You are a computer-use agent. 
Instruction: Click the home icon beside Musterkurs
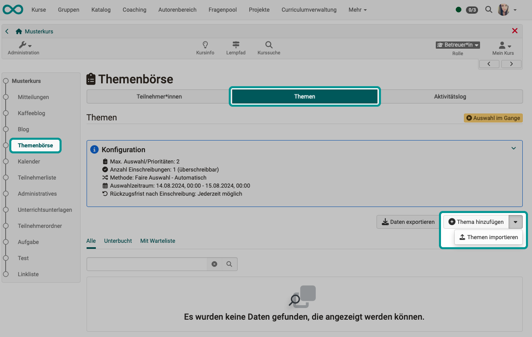coord(18,31)
